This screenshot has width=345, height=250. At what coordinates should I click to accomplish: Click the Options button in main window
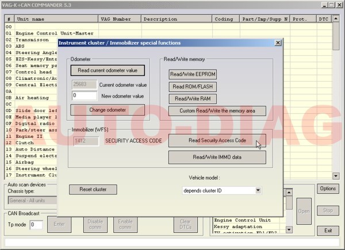click(x=328, y=189)
